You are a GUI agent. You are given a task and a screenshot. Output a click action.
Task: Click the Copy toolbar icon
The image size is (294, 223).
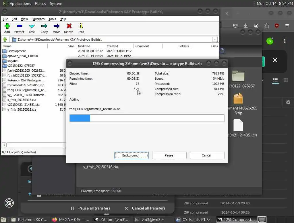(44, 28)
